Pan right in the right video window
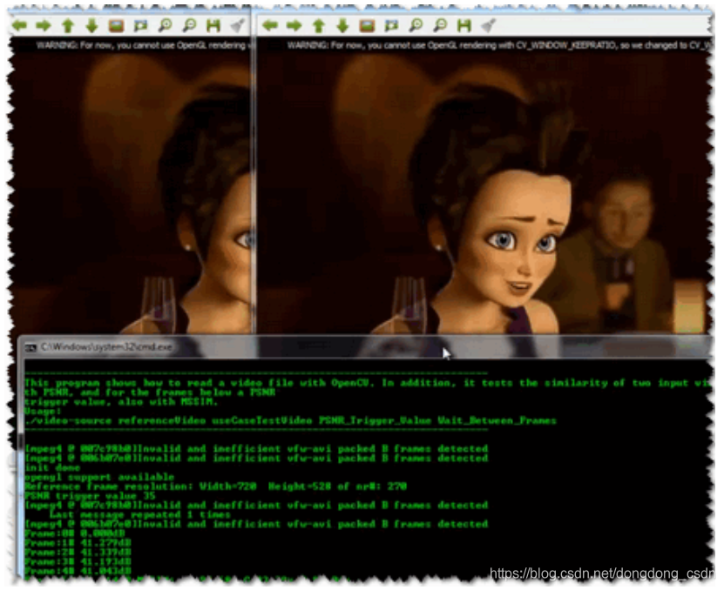 [294, 26]
